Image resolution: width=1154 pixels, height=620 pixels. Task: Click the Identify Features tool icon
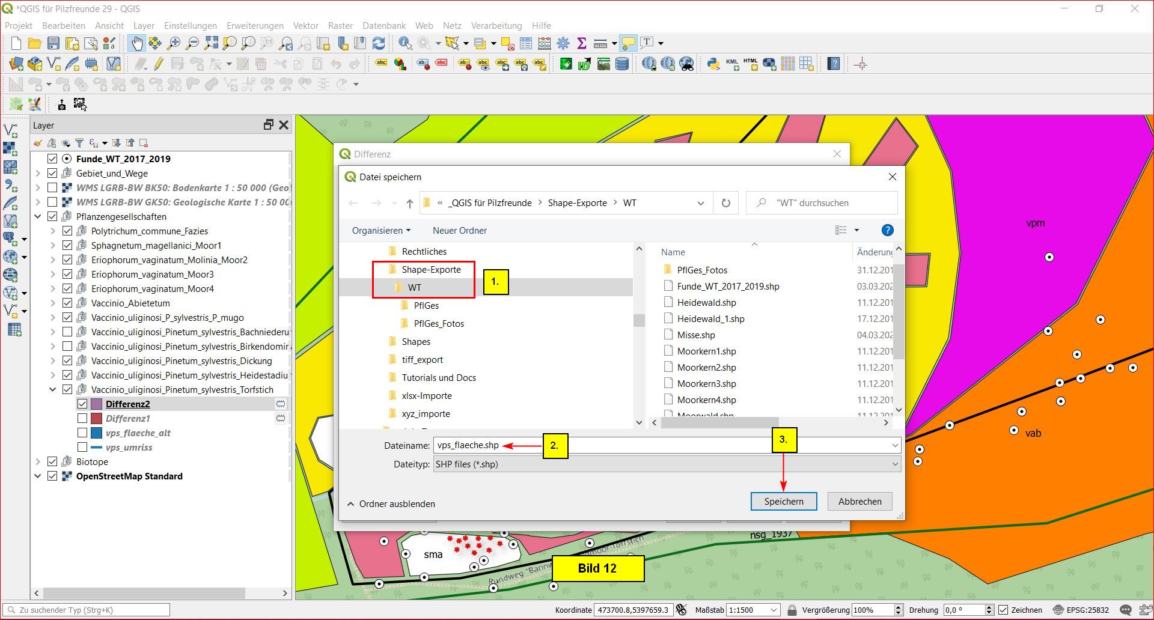pyautogui.click(x=405, y=43)
